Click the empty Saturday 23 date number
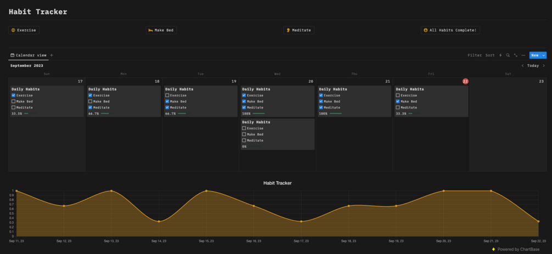Viewport: 552px width, 254px height. coord(541,82)
